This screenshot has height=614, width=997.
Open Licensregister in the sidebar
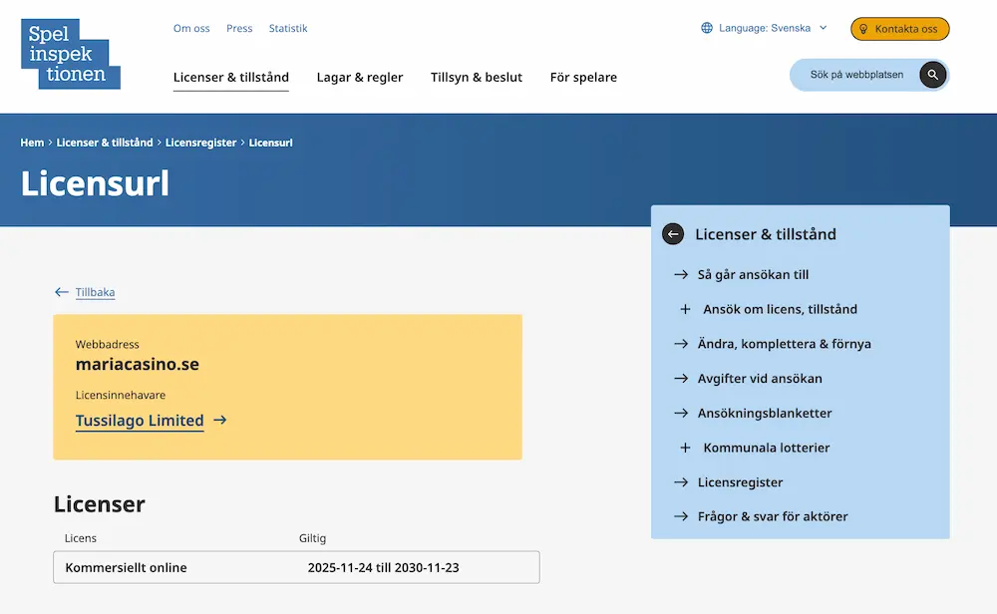[740, 482]
